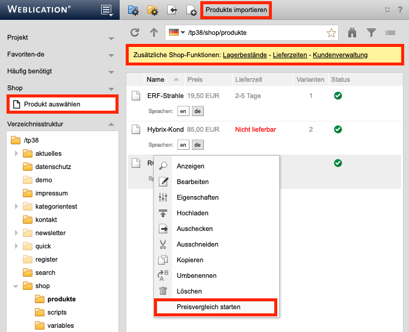
Task: Click the green status check of ERF-Strahle
Action: click(338, 96)
